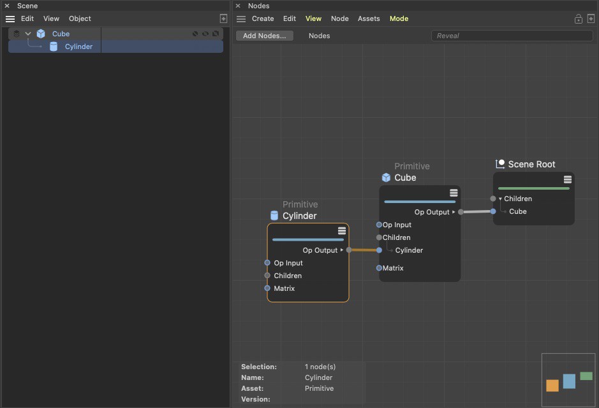Click the Cube node's primitive icon
599x408 pixels.
(x=386, y=178)
